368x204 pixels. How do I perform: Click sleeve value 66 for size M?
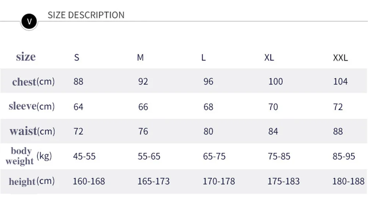click(143, 107)
